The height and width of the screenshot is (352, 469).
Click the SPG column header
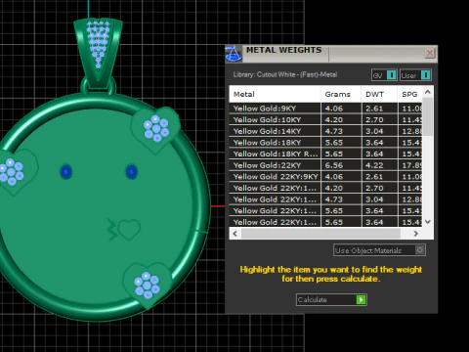409,94
